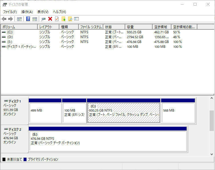
Task: Sort by the レイアウト column header
Action: tap(48, 27)
